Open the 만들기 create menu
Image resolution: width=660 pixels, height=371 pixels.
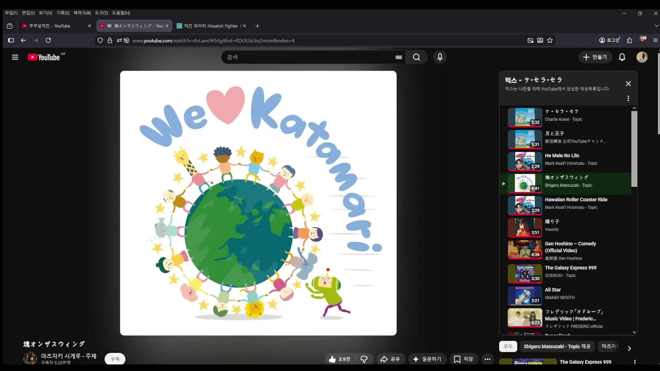coord(595,57)
